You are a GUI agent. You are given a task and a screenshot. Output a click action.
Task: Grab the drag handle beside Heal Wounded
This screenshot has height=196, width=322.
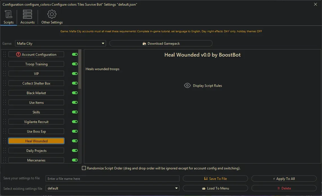tap(5, 141)
